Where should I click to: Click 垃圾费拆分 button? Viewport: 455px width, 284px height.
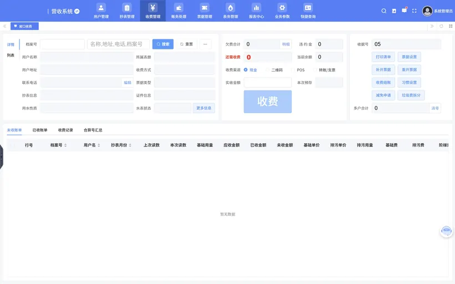point(411,95)
